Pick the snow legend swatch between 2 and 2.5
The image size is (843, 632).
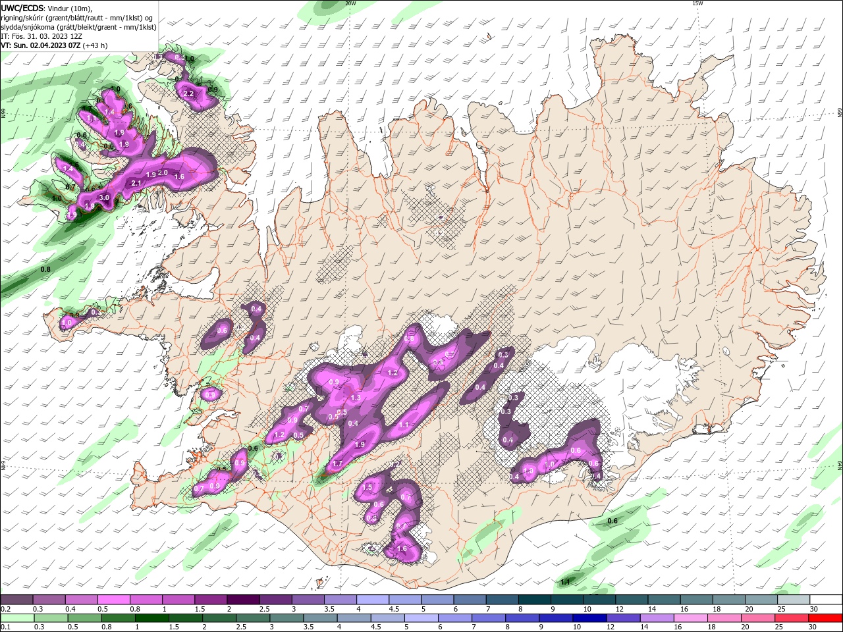tap(242, 600)
